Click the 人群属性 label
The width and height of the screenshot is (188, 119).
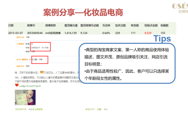(20, 44)
